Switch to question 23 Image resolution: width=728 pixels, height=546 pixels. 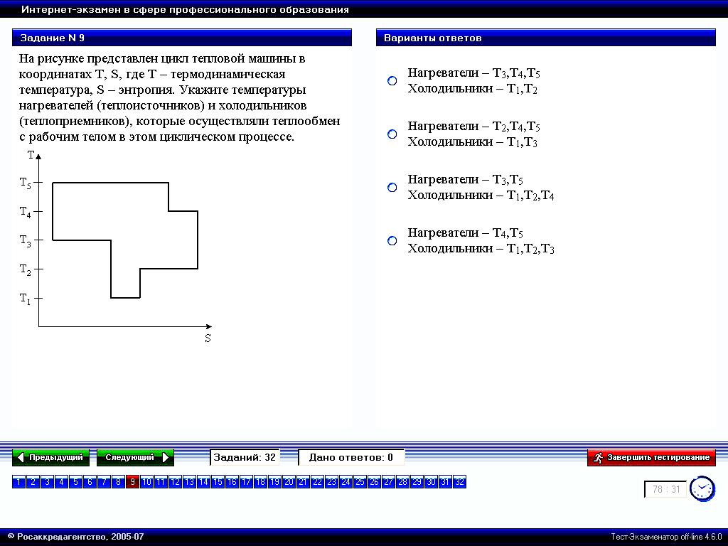pos(331,482)
